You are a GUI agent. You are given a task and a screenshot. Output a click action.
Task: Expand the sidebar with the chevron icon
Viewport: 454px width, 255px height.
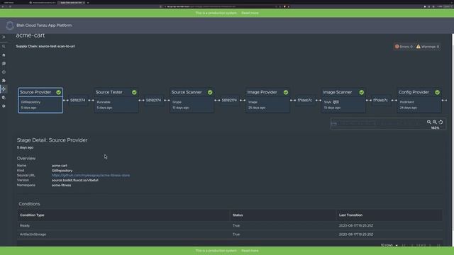pos(4,37)
